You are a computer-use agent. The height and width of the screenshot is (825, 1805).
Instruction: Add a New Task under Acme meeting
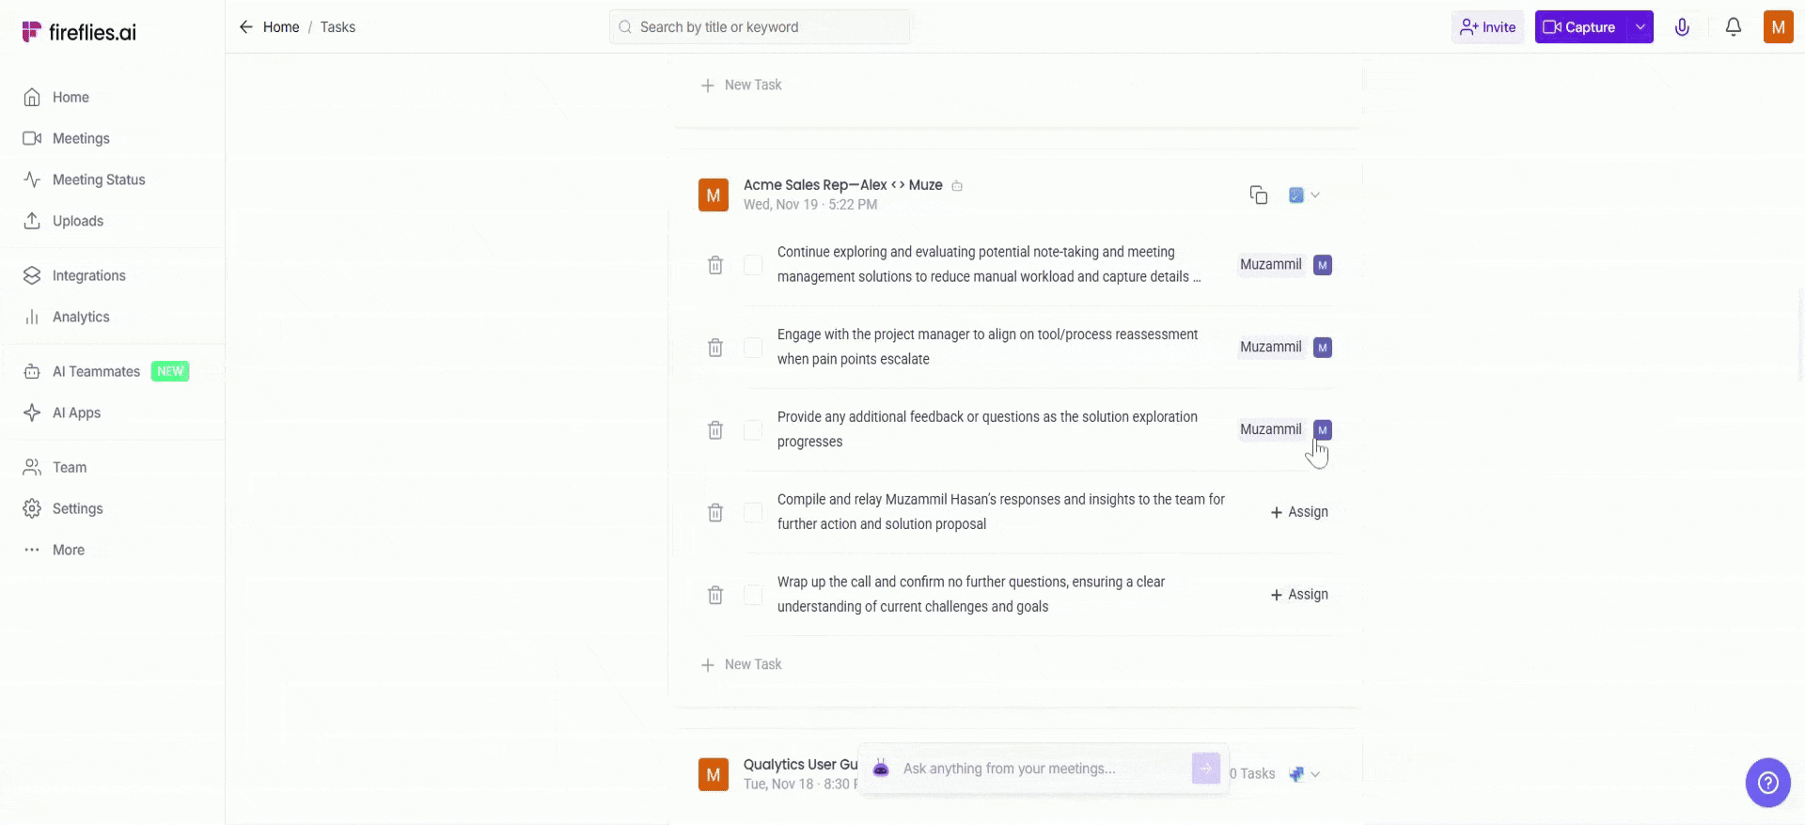(x=742, y=664)
